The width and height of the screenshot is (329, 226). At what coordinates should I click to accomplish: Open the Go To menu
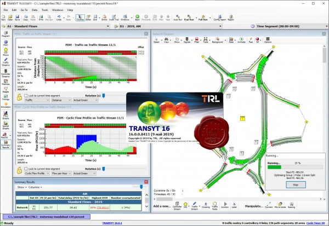[x=24, y=10]
